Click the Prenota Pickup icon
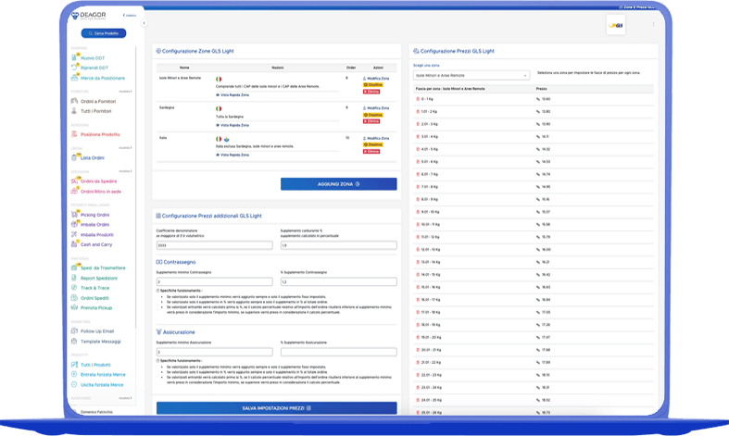This screenshot has height=436, width=729. pyautogui.click(x=74, y=307)
